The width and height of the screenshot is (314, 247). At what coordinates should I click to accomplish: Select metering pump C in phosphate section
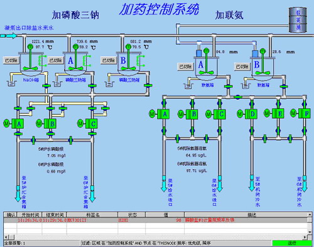(91, 124)
